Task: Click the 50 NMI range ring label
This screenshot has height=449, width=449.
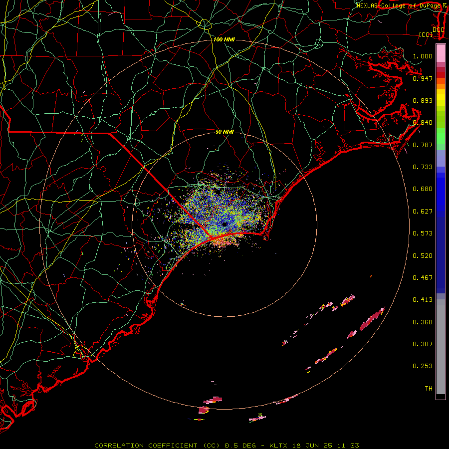Action: tap(224, 132)
